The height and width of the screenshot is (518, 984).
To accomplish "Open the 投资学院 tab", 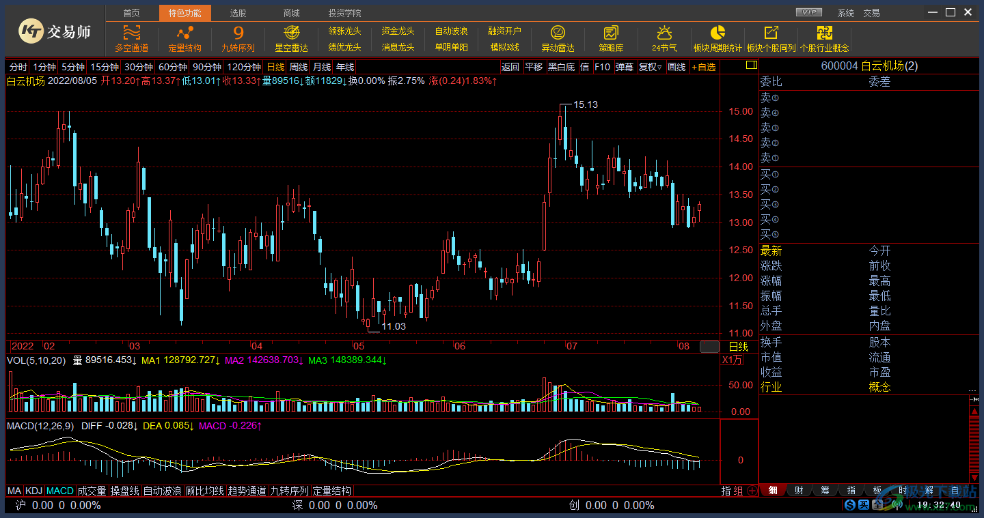I will pos(344,13).
